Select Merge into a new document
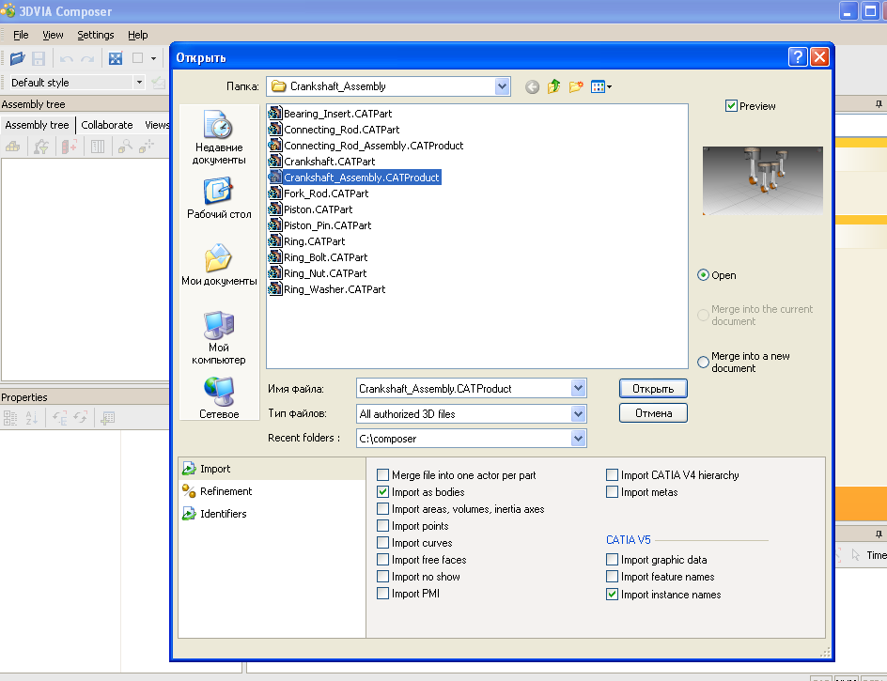 click(703, 362)
